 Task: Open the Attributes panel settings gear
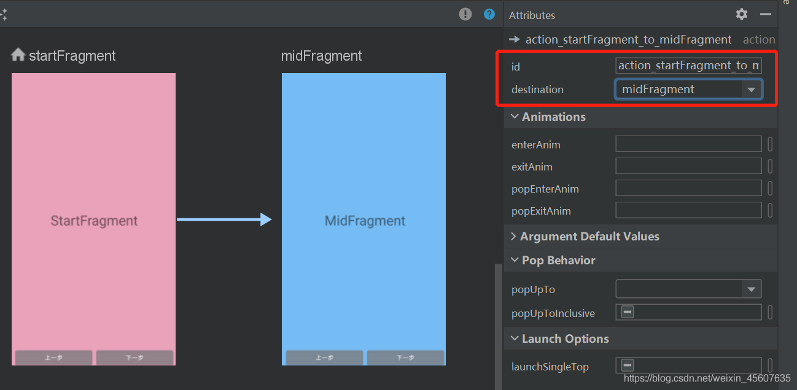click(x=742, y=14)
